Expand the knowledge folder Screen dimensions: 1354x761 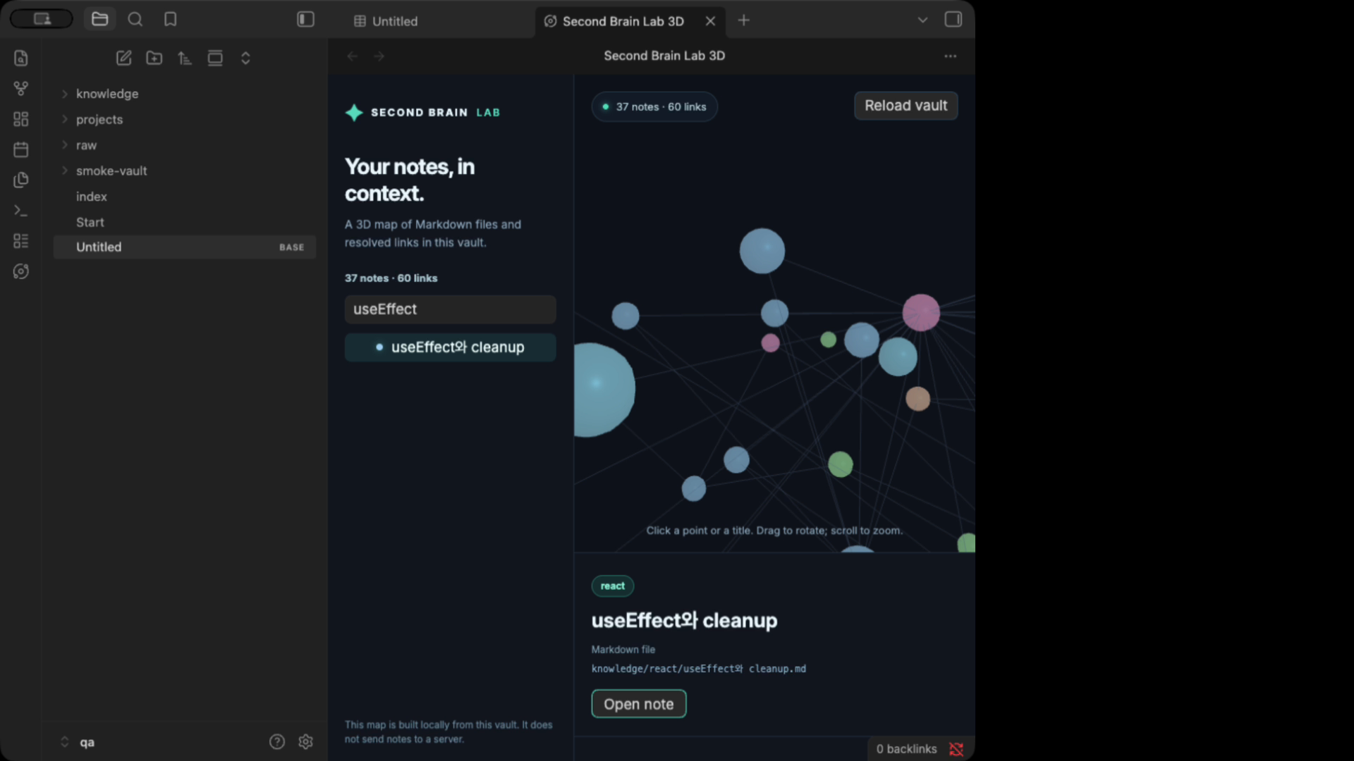(184, 94)
